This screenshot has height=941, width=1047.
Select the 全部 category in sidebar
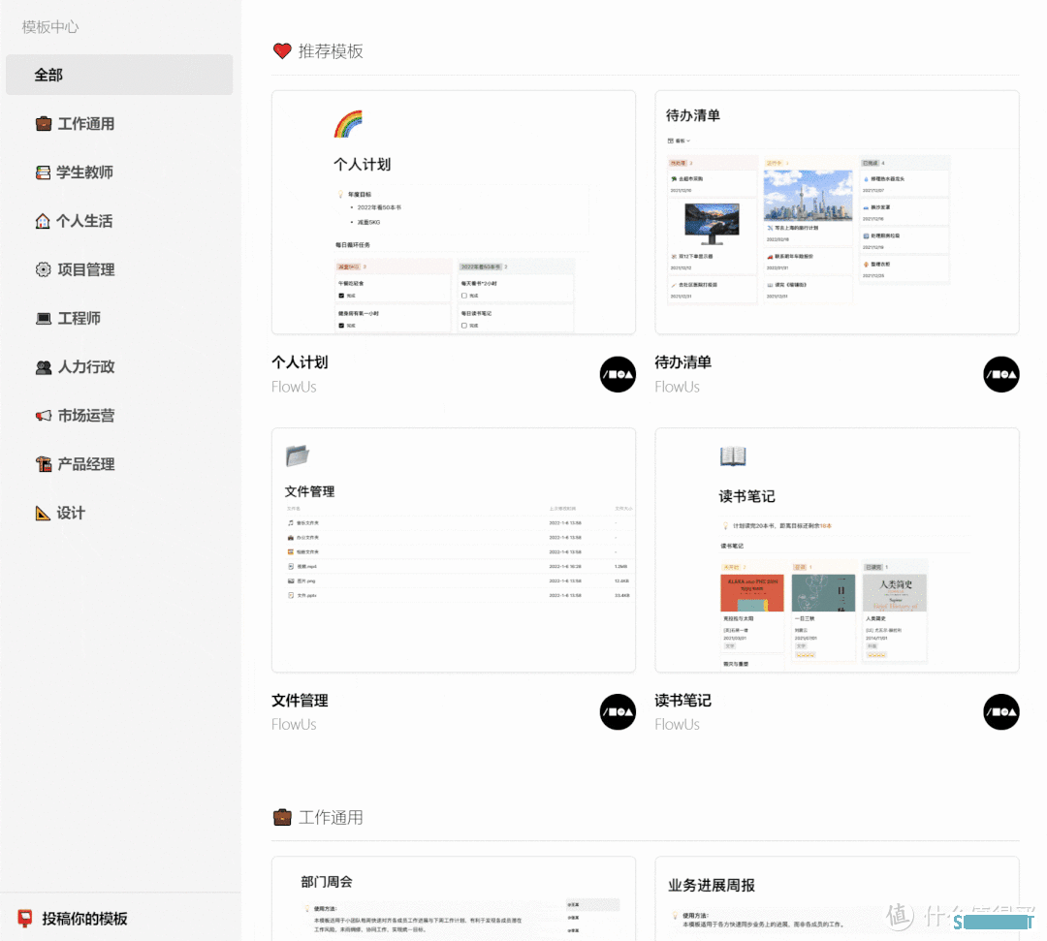119,75
